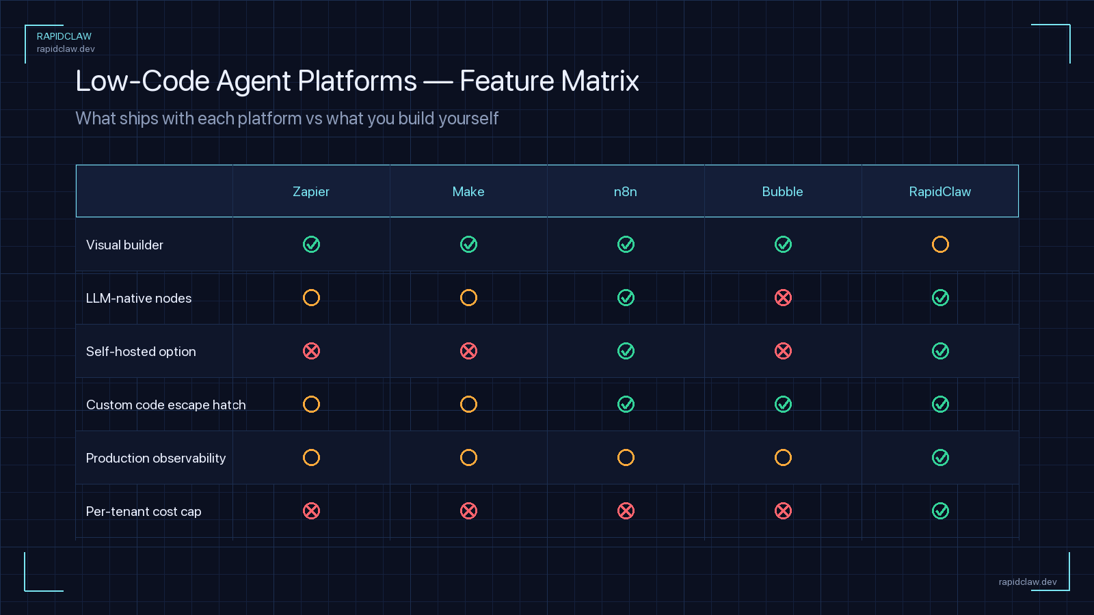The height and width of the screenshot is (615, 1094).
Task: Click the Make column header
Action: [x=468, y=192]
